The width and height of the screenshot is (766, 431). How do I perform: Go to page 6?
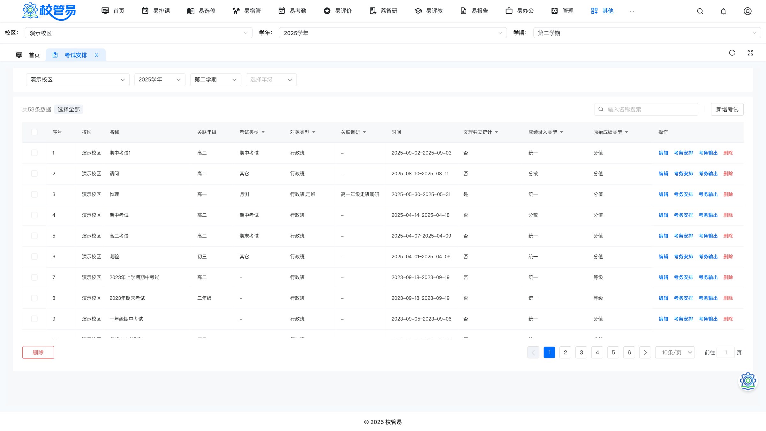coord(629,352)
